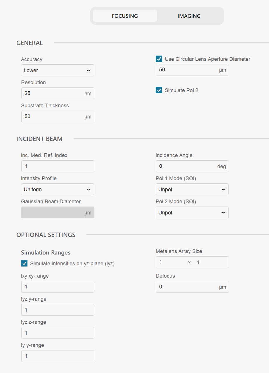Image resolution: width=269 pixels, height=373 pixels.
Task: Click the Inc. Med. Ref. Index field
Action: (58, 166)
